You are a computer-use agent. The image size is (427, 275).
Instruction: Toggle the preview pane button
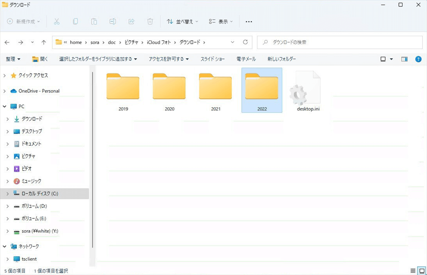coord(404,59)
